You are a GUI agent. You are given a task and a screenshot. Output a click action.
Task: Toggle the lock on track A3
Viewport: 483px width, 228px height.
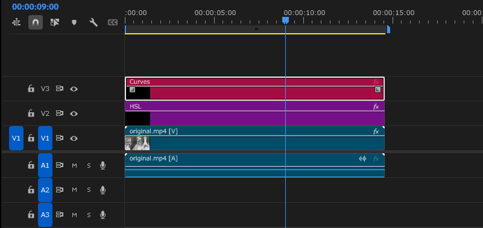point(31,215)
